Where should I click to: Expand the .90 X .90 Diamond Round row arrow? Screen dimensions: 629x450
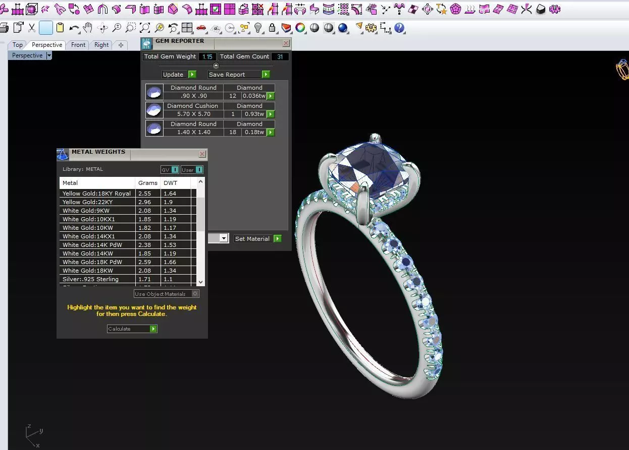click(x=271, y=96)
